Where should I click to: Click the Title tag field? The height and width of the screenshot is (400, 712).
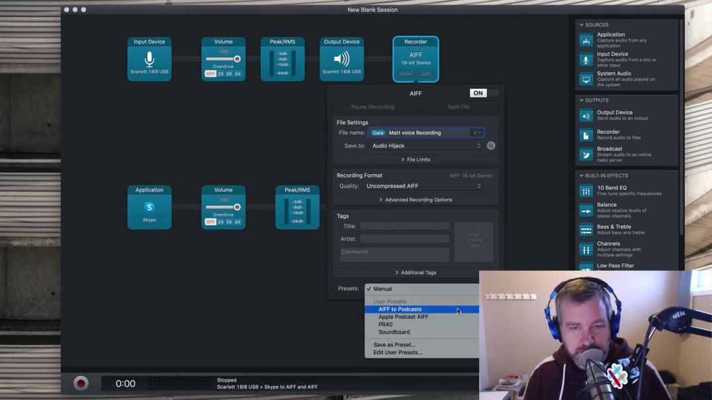(404, 226)
